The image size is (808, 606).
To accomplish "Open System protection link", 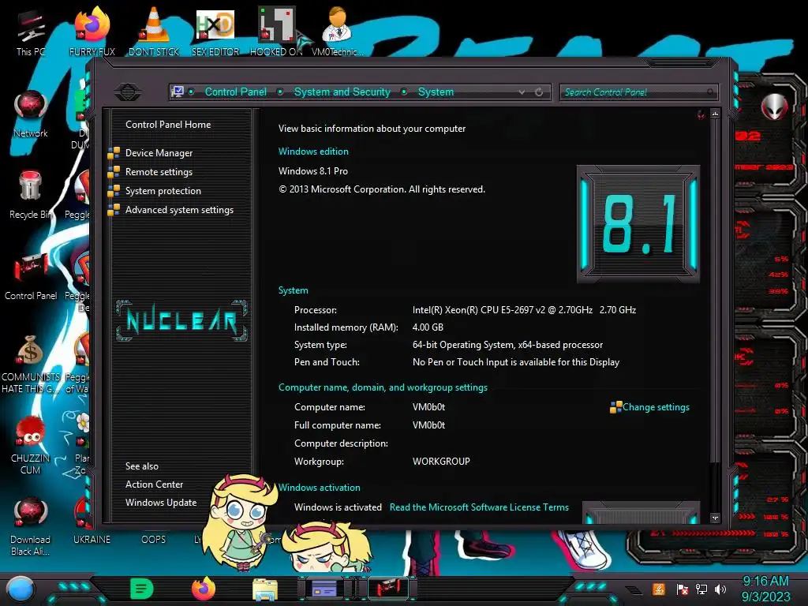I will pyautogui.click(x=163, y=191).
